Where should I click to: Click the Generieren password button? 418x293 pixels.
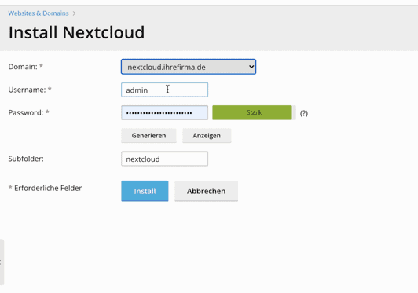tap(148, 135)
